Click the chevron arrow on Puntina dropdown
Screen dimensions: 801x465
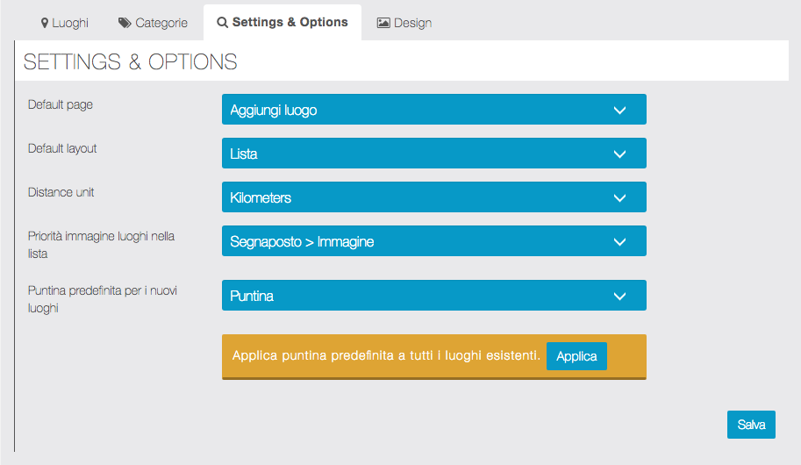pos(619,296)
